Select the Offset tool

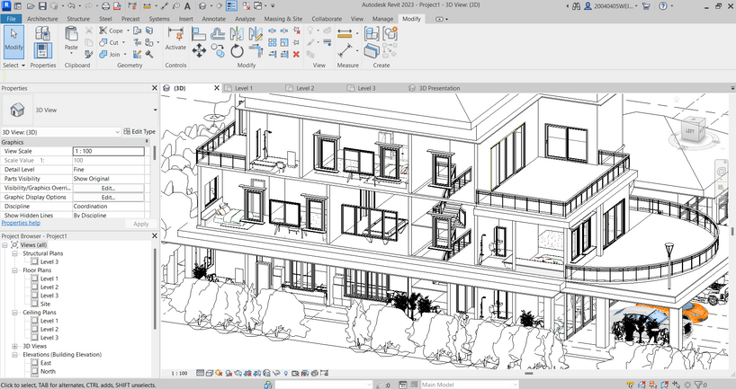pos(218,33)
